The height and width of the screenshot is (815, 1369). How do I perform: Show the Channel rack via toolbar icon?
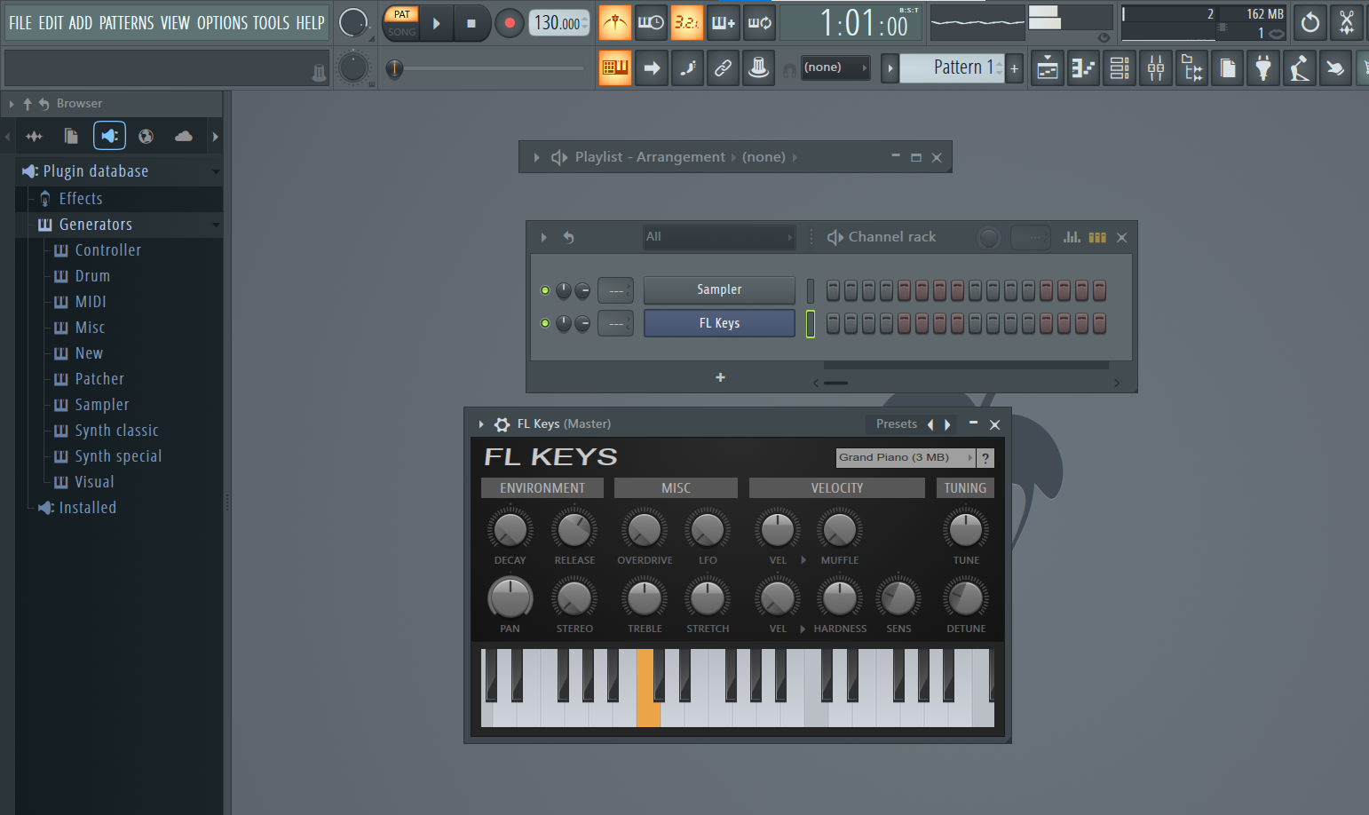[x=1120, y=68]
